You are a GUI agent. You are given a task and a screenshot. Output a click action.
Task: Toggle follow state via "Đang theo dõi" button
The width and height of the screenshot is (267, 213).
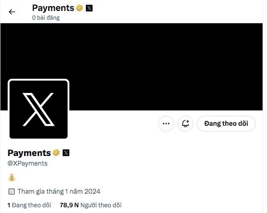[x=226, y=124]
